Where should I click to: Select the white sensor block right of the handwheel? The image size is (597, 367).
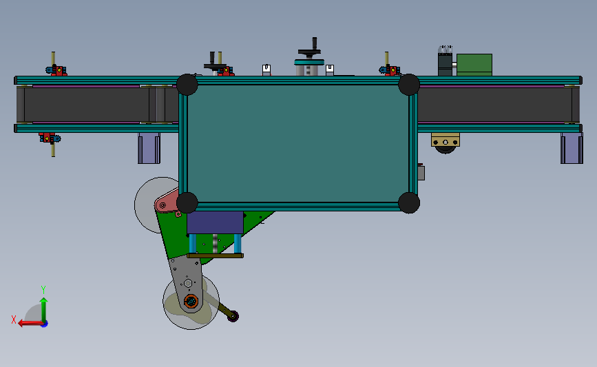tap(330, 70)
